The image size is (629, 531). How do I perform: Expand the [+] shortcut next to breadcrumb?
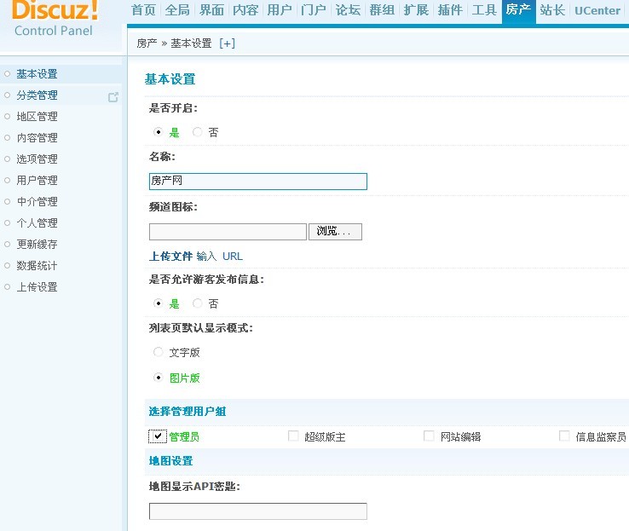pyautogui.click(x=227, y=43)
